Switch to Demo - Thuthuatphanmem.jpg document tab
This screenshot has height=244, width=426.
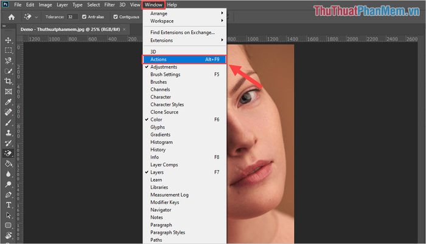70,29
